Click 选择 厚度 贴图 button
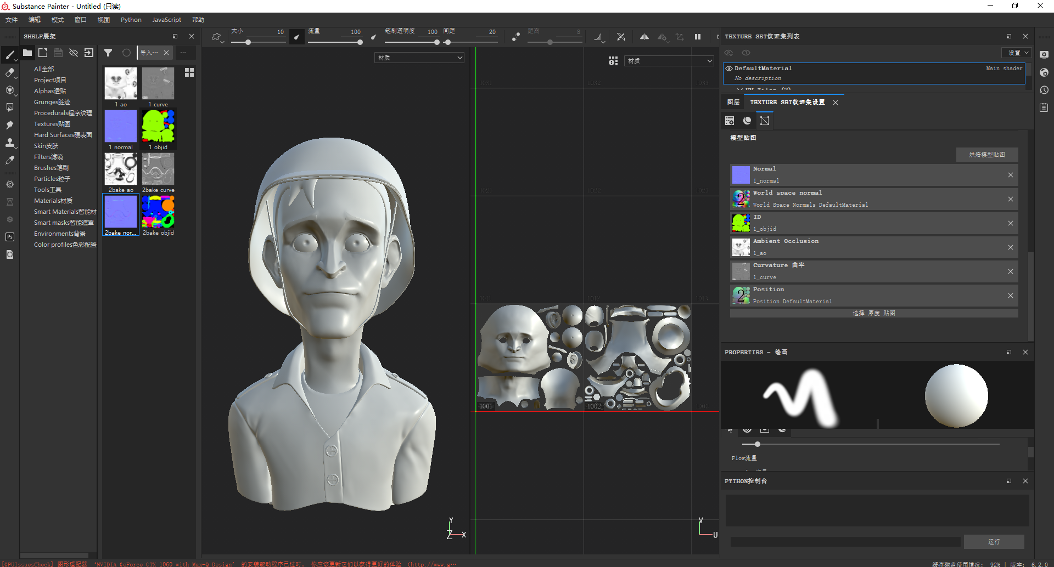Image resolution: width=1054 pixels, height=567 pixels. 874,313
